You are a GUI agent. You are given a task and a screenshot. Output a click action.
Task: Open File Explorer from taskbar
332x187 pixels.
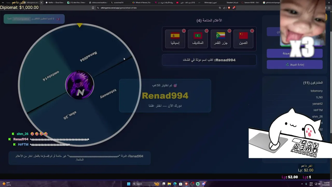click(x=169, y=184)
